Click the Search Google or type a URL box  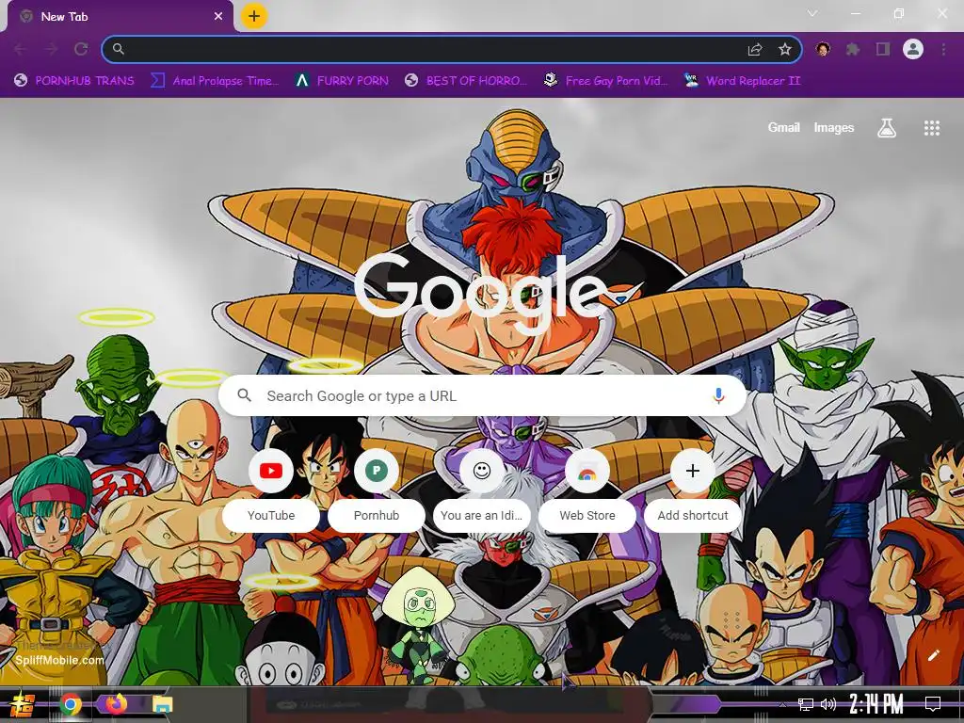tap(483, 396)
